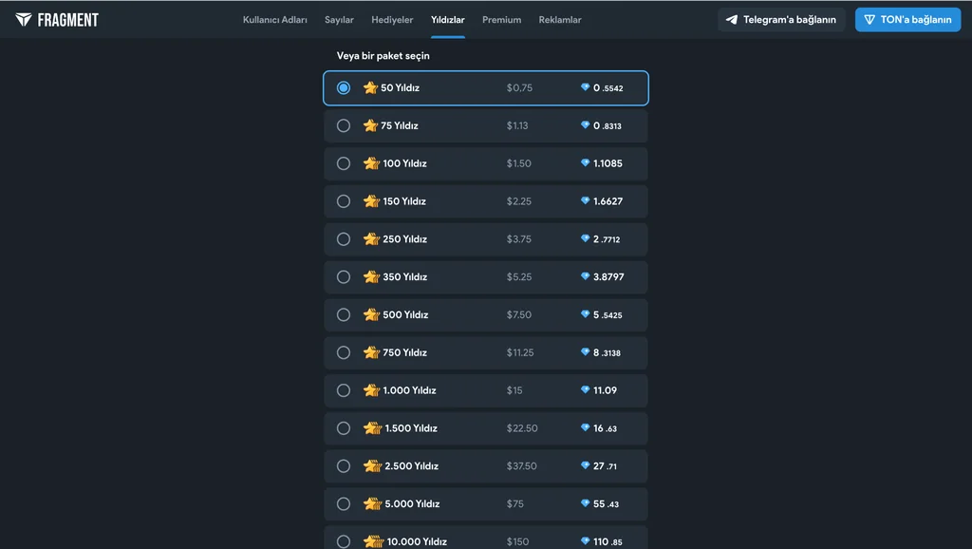
Task: Click the star icon beside 75 Yıldız
Action: click(371, 126)
